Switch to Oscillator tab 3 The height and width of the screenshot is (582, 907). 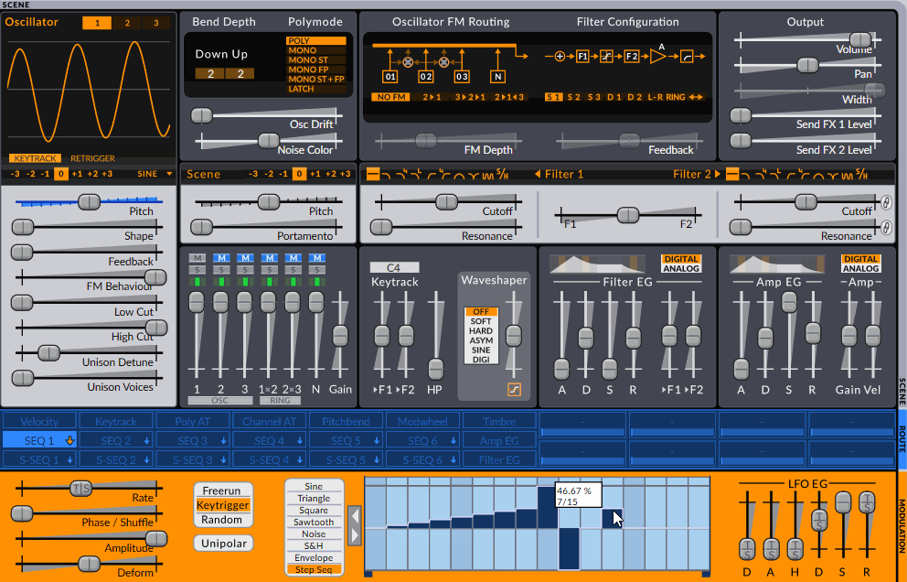click(156, 23)
